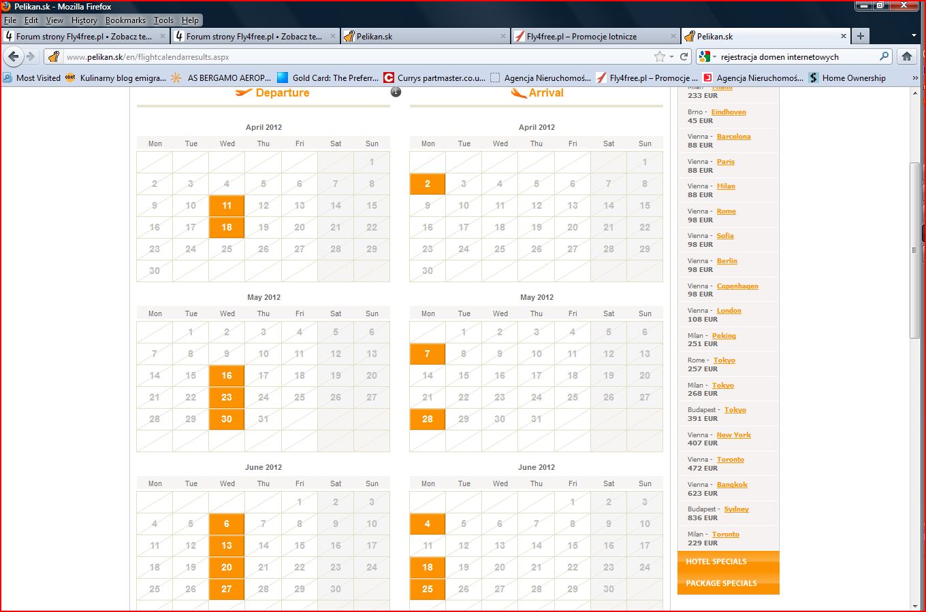
Task: Select departure date April 11
Action: [x=227, y=205]
